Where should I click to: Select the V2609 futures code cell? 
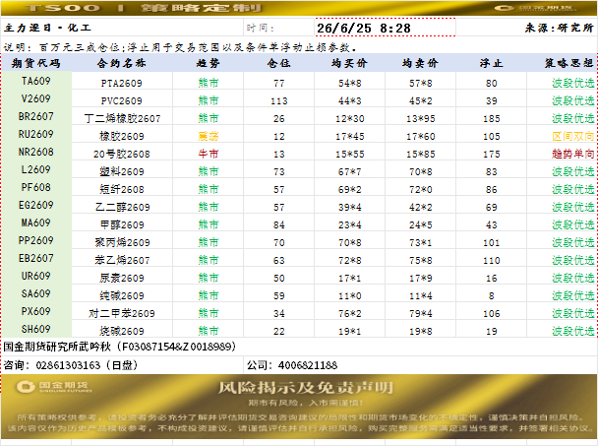click(35, 98)
